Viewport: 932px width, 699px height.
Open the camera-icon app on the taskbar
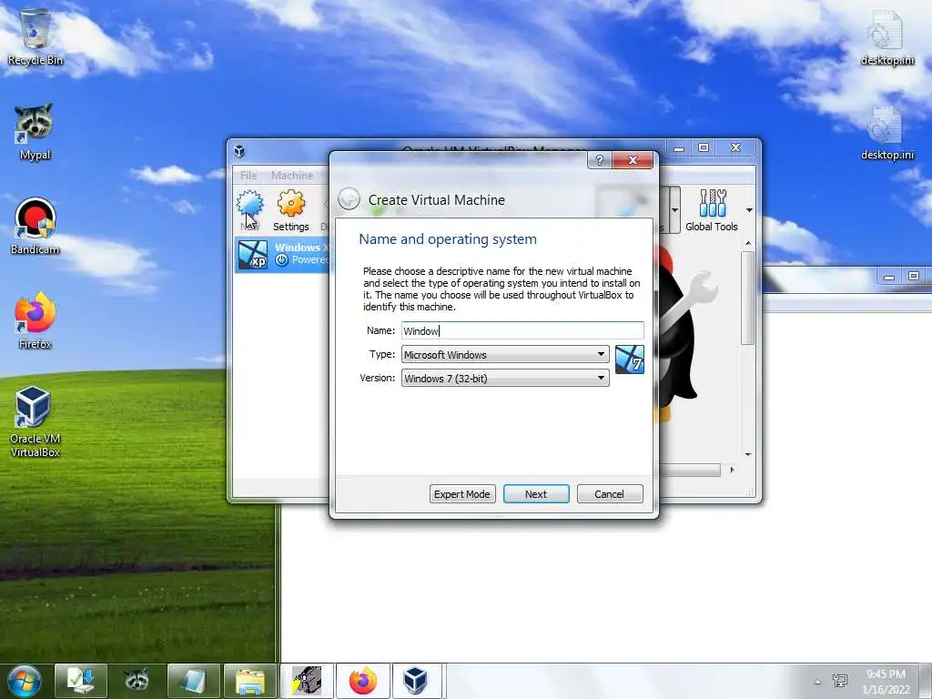(x=307, y=681)
